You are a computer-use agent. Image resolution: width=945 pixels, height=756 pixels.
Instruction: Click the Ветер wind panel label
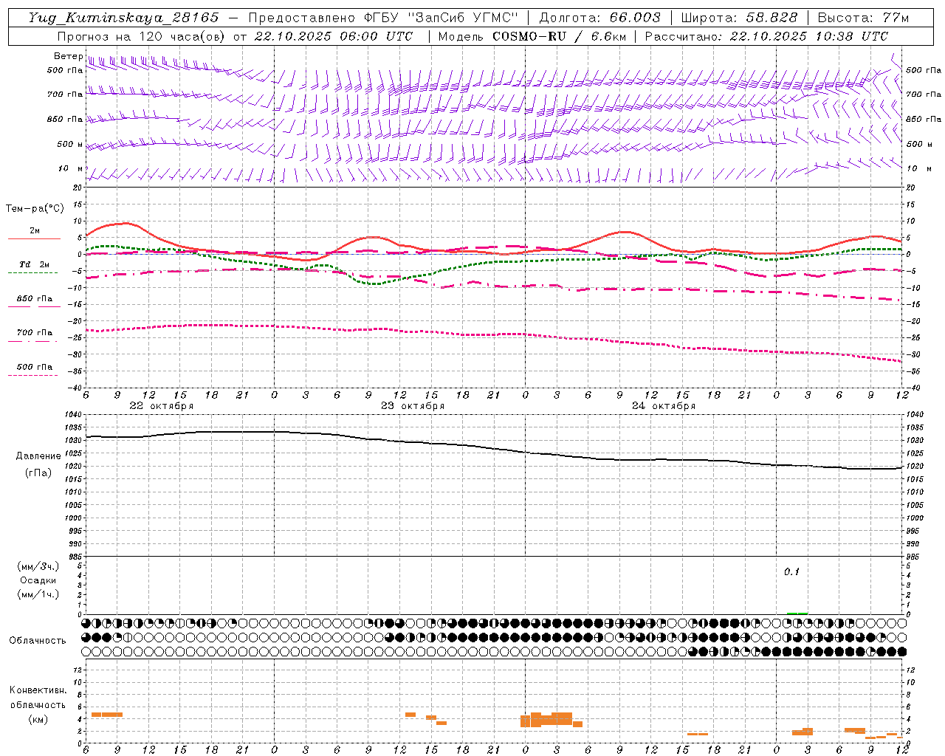click(x=68, y=56)
